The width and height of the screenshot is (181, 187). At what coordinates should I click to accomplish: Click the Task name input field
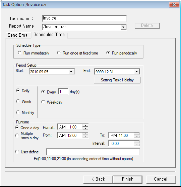pos(84,18)
